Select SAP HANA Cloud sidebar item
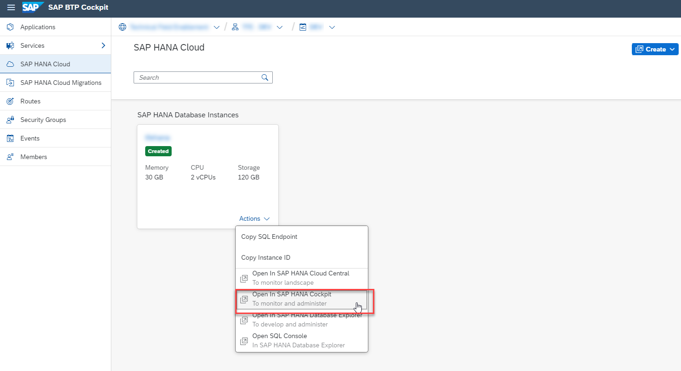This screenshot has height=371, width=681. click(x=55, y=64)
